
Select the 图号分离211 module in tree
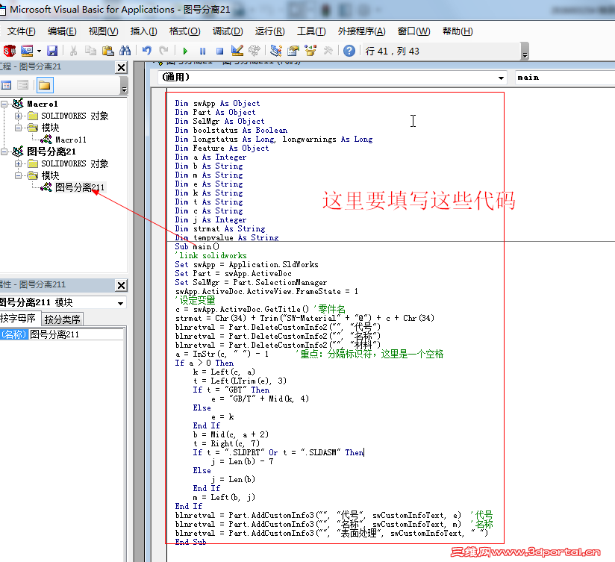click(x=80, y=187)
